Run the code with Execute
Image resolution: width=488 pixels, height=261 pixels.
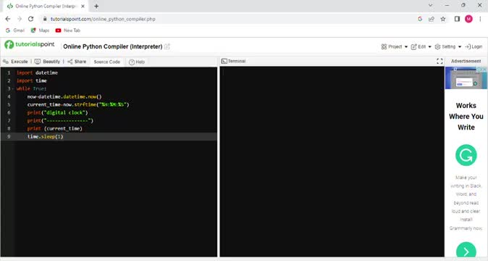tap(15, 62)
